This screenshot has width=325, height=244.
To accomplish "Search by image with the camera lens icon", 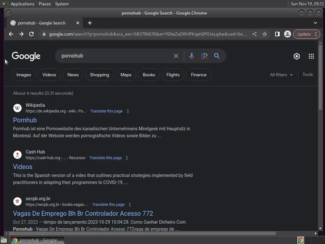I will 204,56.
